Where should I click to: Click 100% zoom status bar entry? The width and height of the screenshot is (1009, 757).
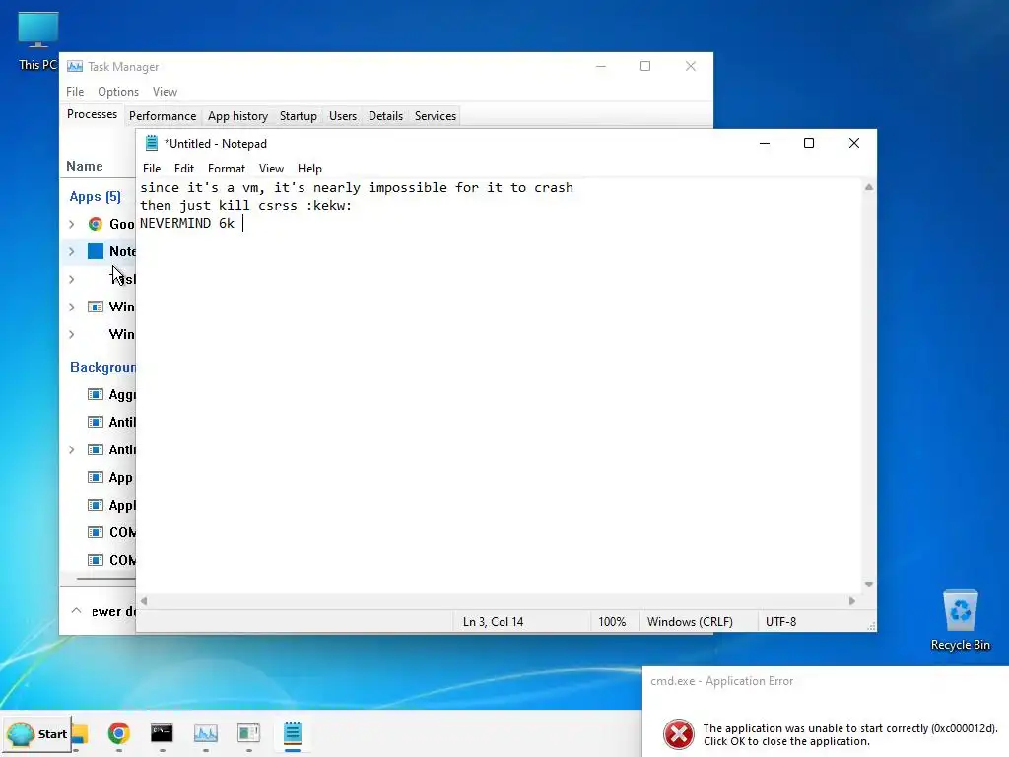(x=612, y=622)
